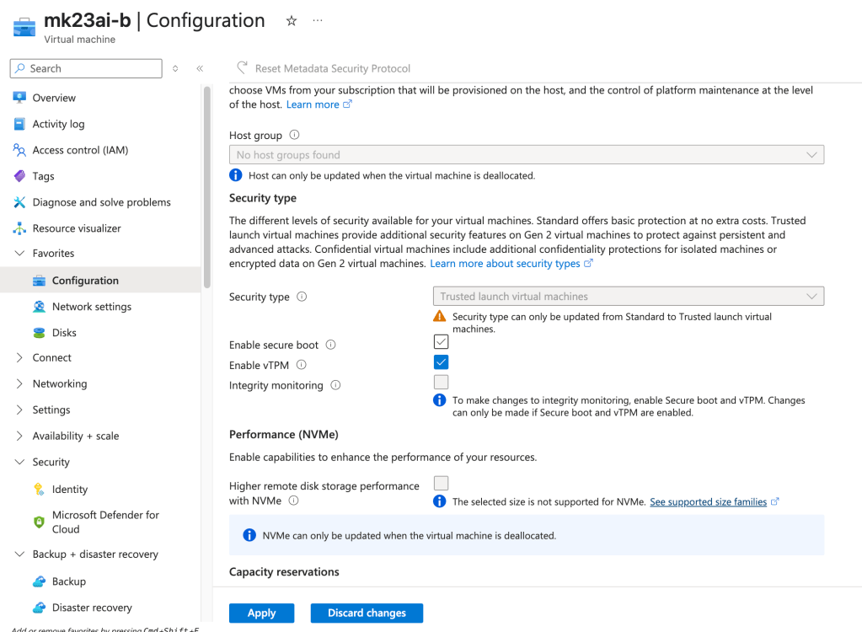Viewport: 862px width, 632px height.
Task: Go to Network settings in sidebar
Action: 91,307
